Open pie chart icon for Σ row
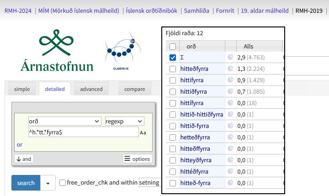Viewport: 329px width, 196px height. [230, 57]
